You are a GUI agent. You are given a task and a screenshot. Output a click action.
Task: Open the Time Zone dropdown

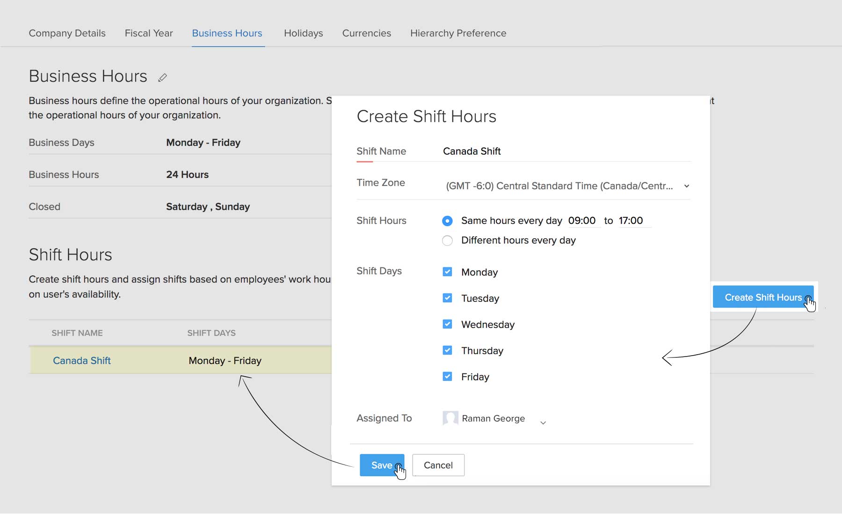[x=567, y=186]
